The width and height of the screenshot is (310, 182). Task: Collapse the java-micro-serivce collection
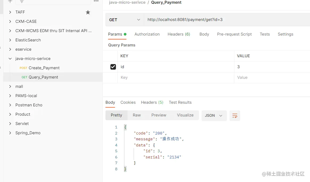click(10, 59)
